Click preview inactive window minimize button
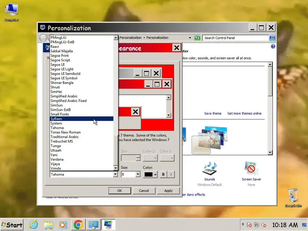This screenshot has width=308, height=231. [137, 73]
